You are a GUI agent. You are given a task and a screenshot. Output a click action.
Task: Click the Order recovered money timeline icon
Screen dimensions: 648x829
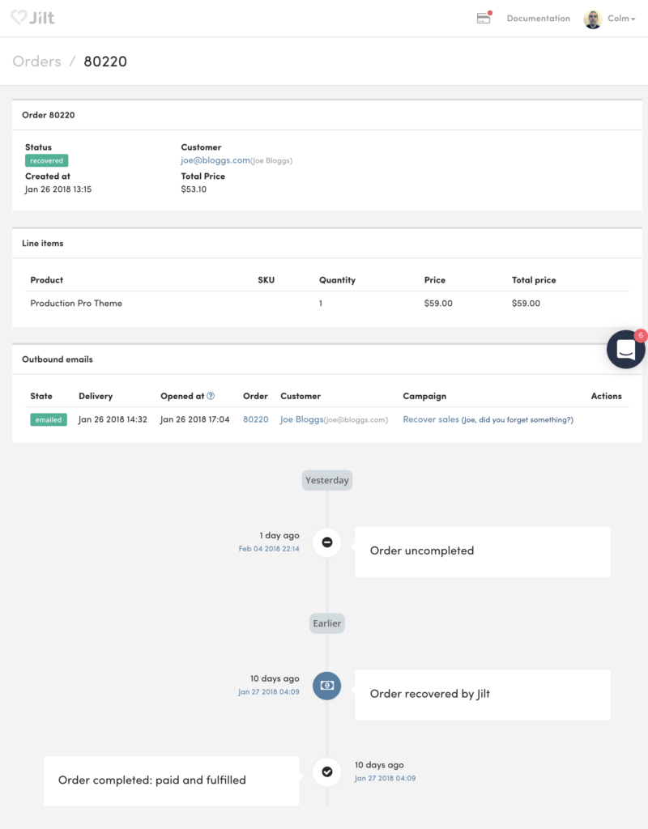pyautogui.click(x=327, y=685)
